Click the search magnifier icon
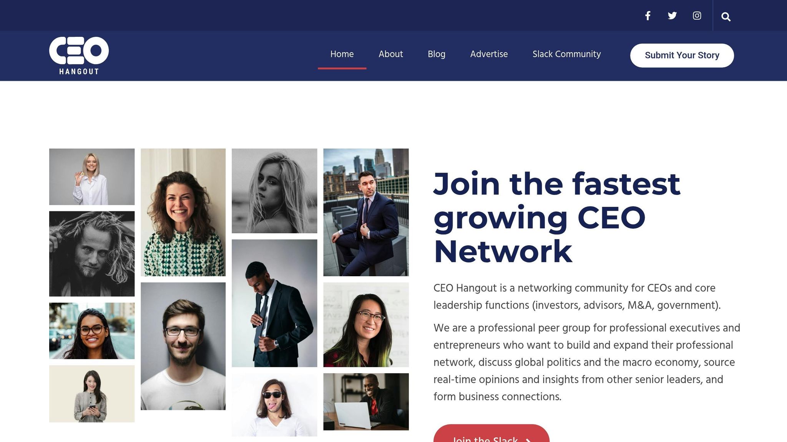Viewport: 787px width, 442px height. click(x=726, y=16)
